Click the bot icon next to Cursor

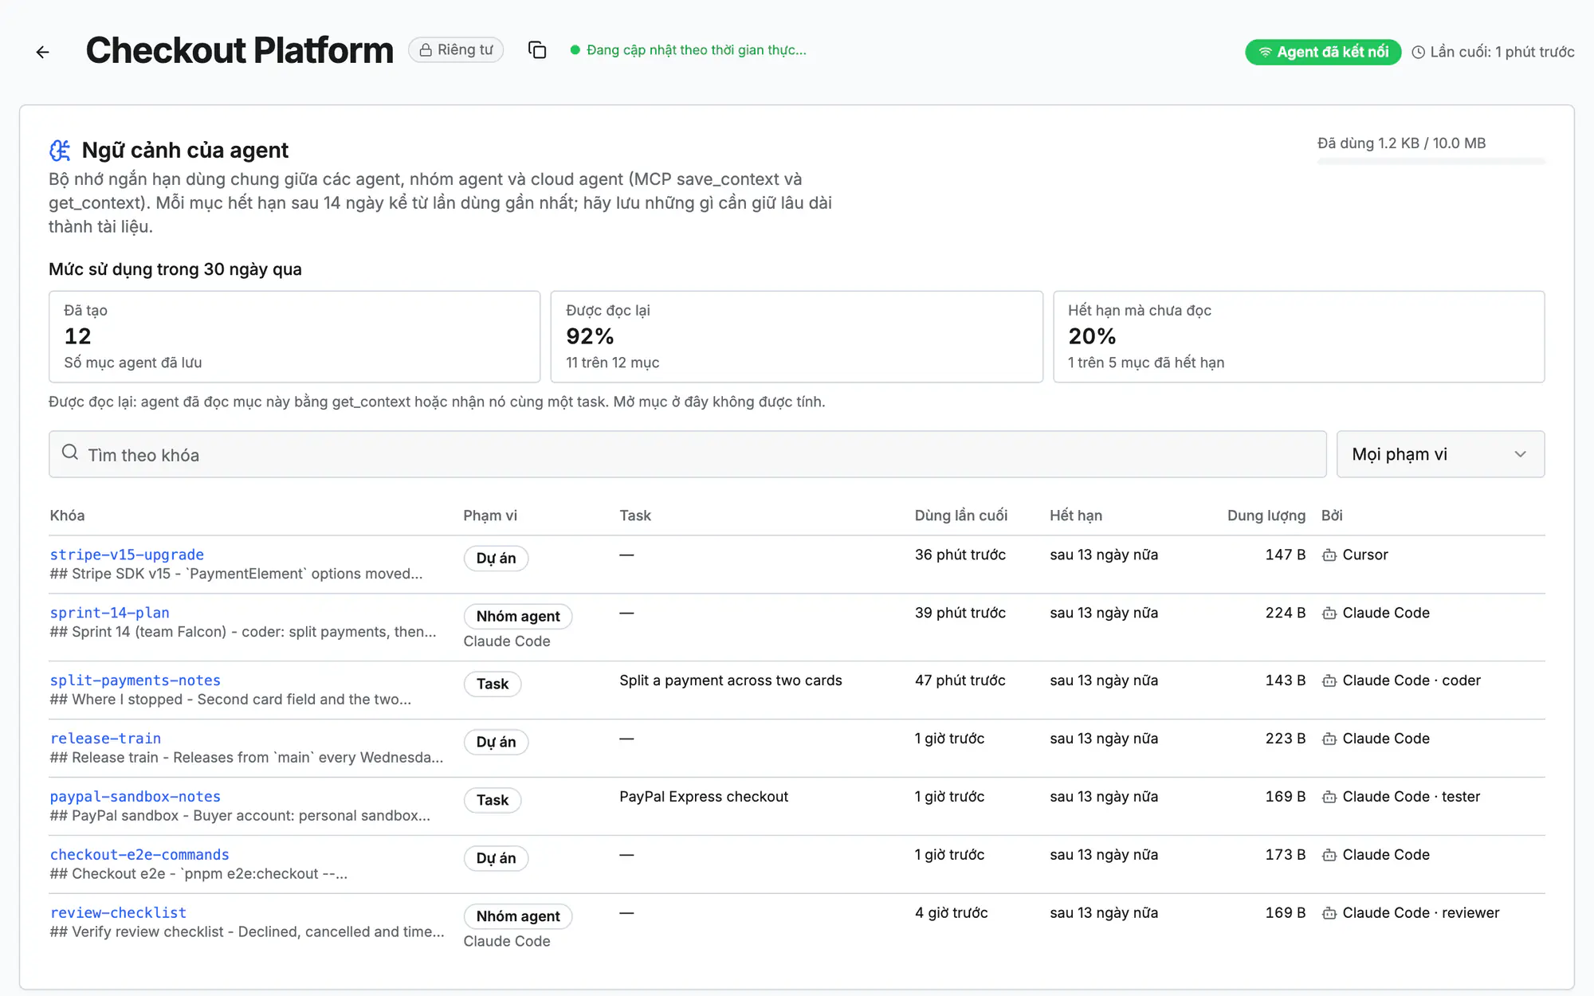pyautogui.click(x=1329, y=555)
